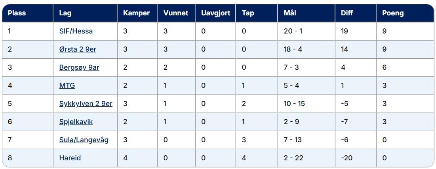The height and width of the screenshot is (169, 436).
Task: Open the Sula/Langevåg team link
Action: coord(84,140)
